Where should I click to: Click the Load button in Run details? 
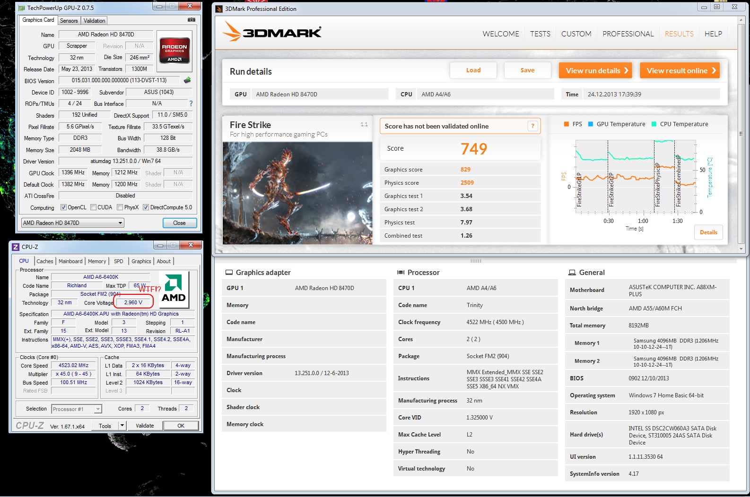(473, 70)
